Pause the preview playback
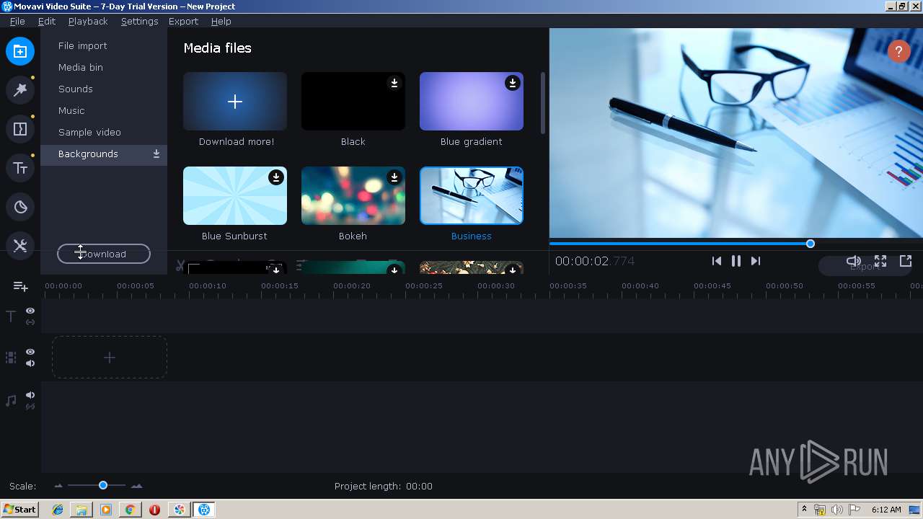The height and width of the screenshot is (519, 923). (x=736, y=261)
